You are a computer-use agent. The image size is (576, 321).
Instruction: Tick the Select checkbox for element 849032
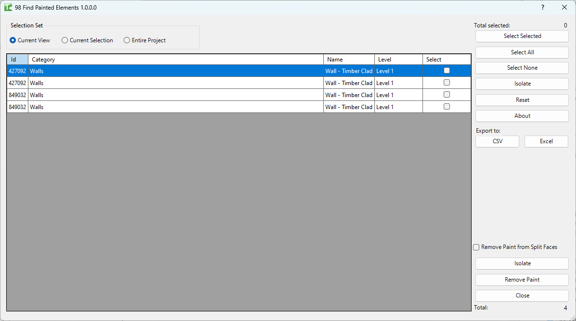(x=446, y=94)
